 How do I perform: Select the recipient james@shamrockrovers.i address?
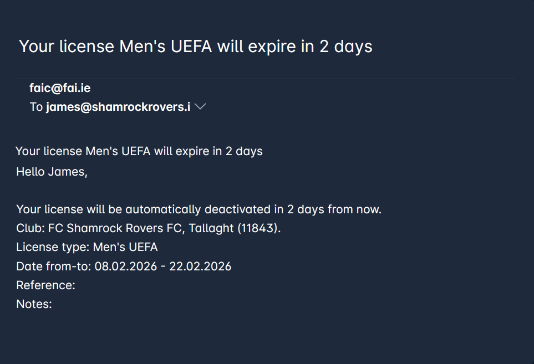coord(118,107)
